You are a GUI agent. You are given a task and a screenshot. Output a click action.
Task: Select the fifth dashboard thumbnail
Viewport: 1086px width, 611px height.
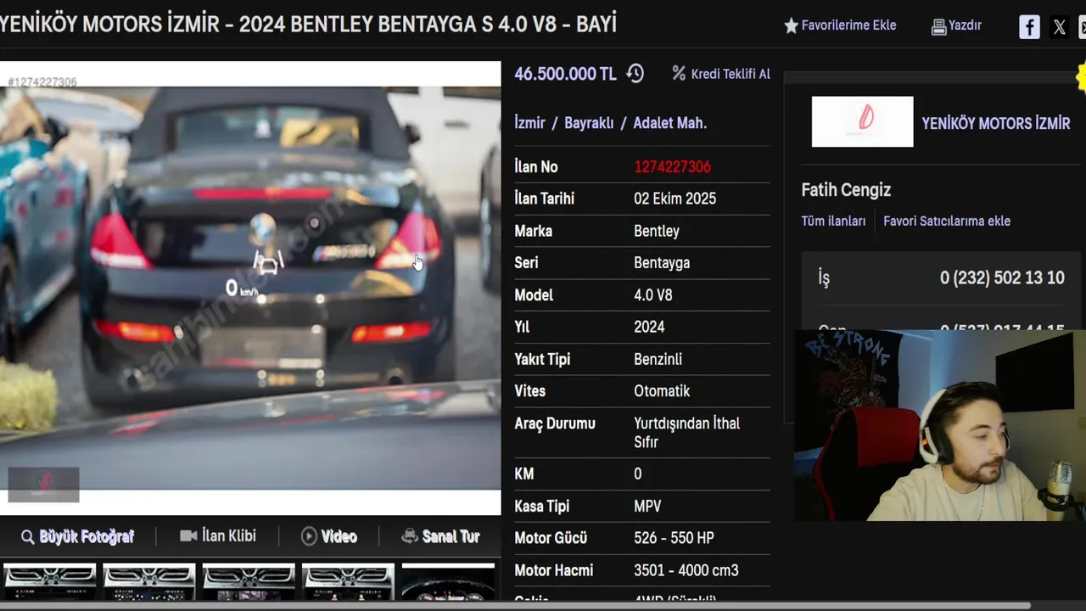pyautogui.click(x=447, y=582)
